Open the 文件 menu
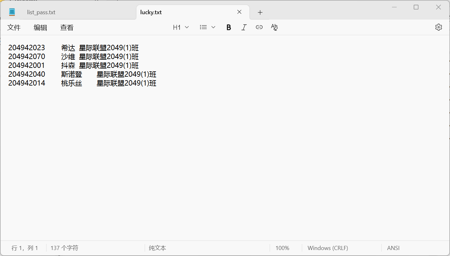Image resolution: width=450 pixels, height=256 pixels. 14,27
